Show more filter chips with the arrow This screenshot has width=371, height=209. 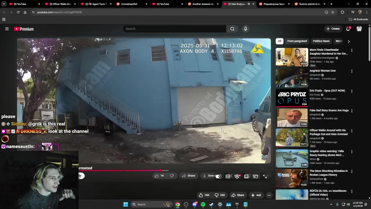349,42
